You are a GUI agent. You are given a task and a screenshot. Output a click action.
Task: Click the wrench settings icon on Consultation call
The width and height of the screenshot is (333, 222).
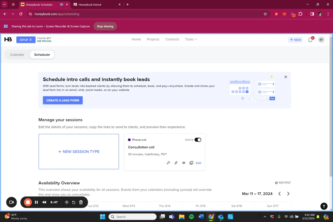(168, 163)
